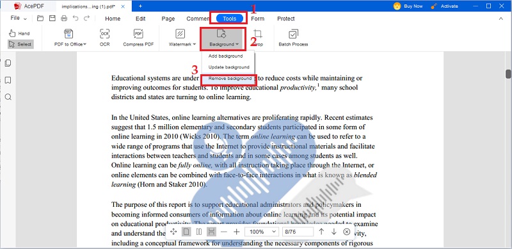The width and height of the screenshot is (512, 249).
Task: Switch to the Protect tab
Action: coord(285,19)
